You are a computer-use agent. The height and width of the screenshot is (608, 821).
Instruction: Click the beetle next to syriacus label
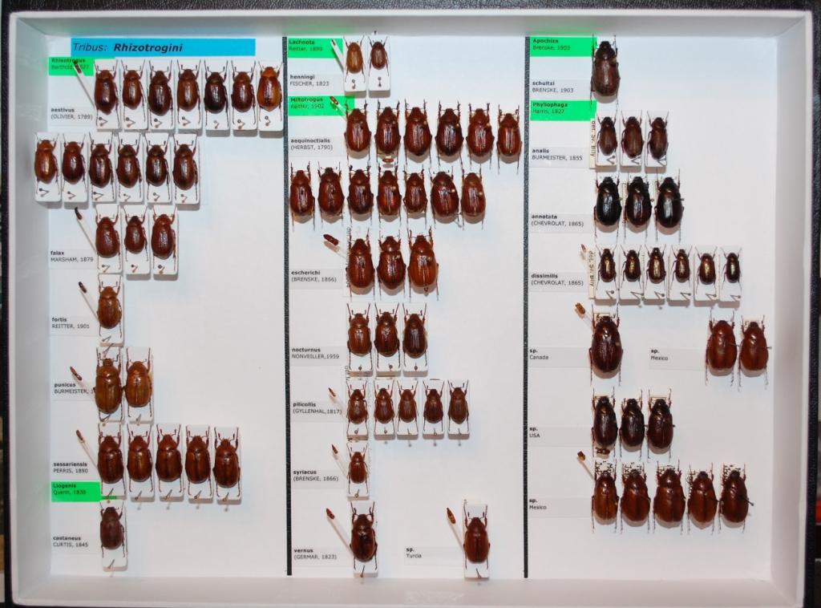[358, 466]
